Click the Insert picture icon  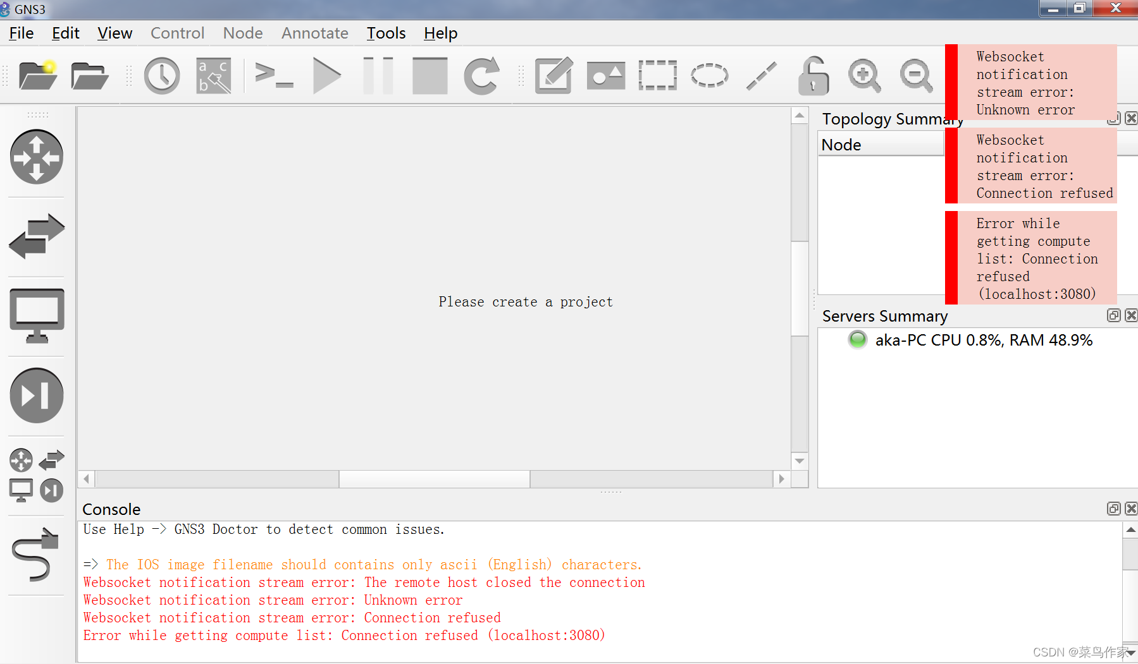606,76
